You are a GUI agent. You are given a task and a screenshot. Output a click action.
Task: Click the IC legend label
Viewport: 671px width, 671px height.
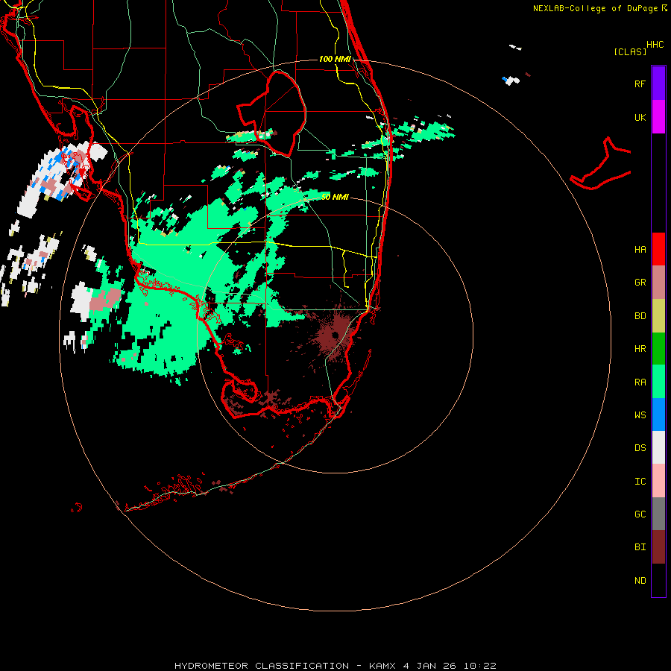(640, 482)
